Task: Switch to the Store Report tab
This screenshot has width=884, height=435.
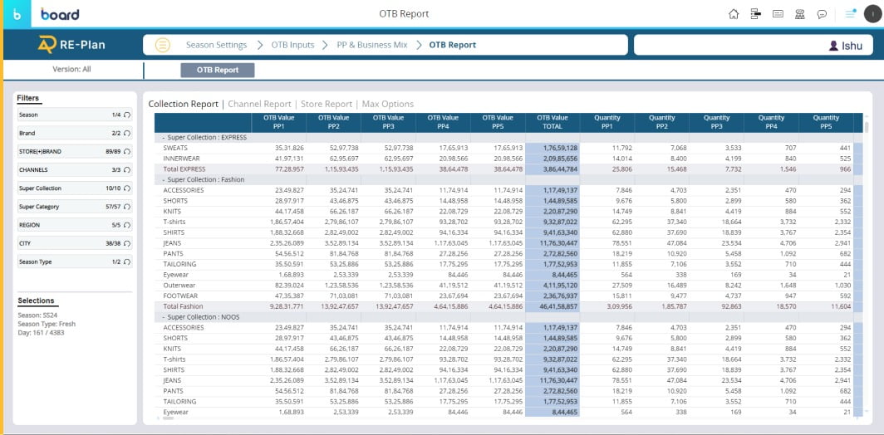Action: 327,105
